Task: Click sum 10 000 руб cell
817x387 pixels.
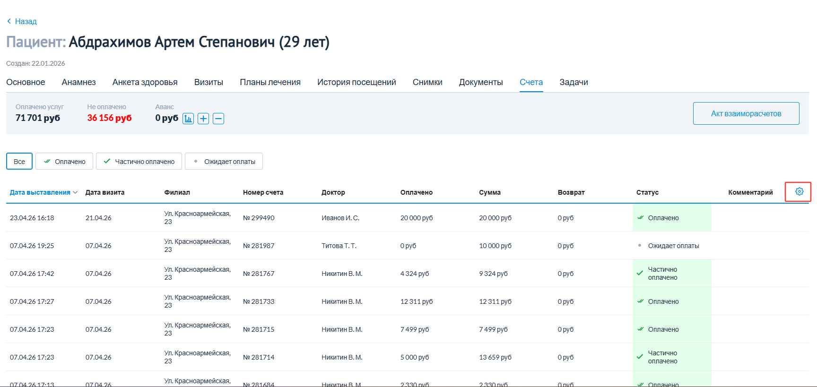Action: pos(495,246)
